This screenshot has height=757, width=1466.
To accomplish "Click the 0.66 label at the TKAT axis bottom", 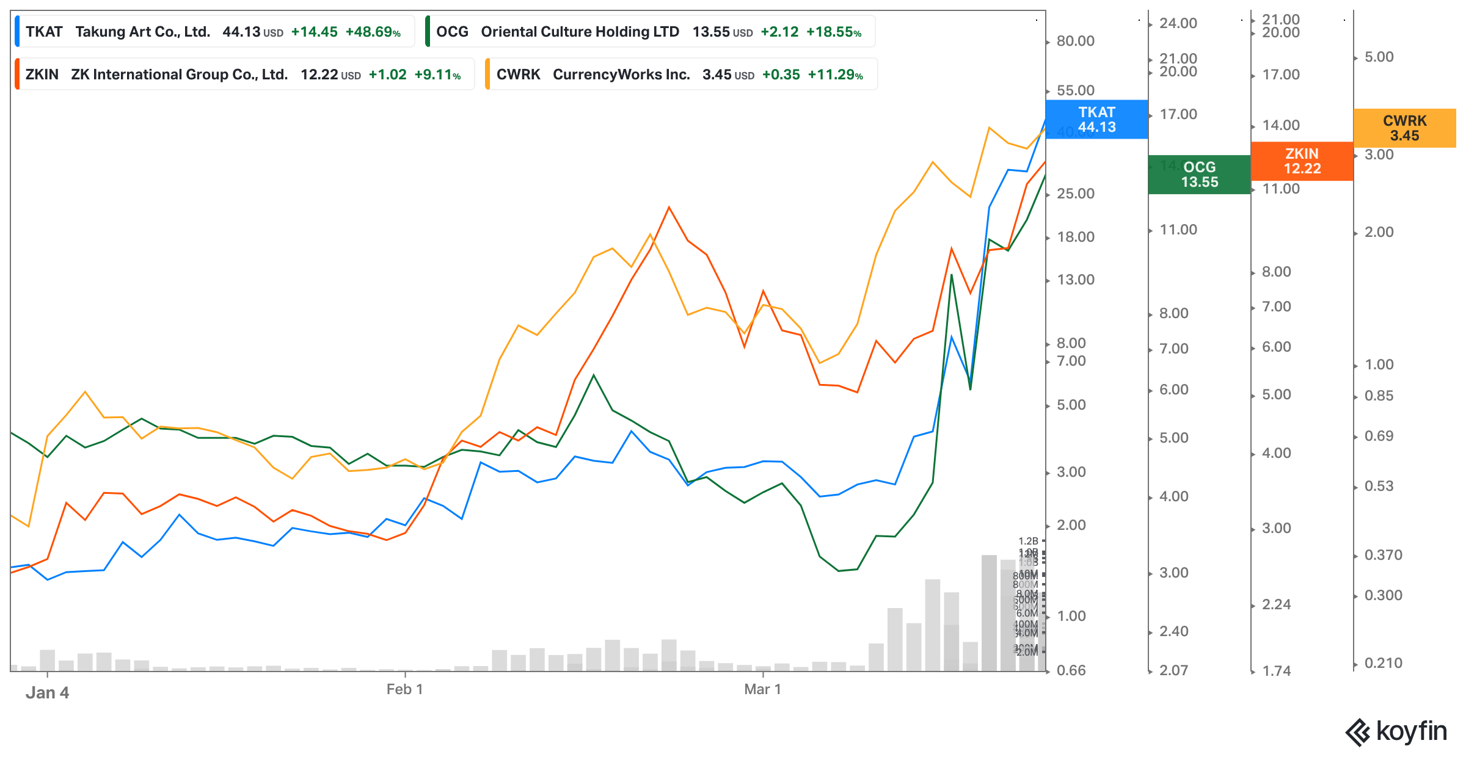I will pyautogui.click(x=1071, y=670).
